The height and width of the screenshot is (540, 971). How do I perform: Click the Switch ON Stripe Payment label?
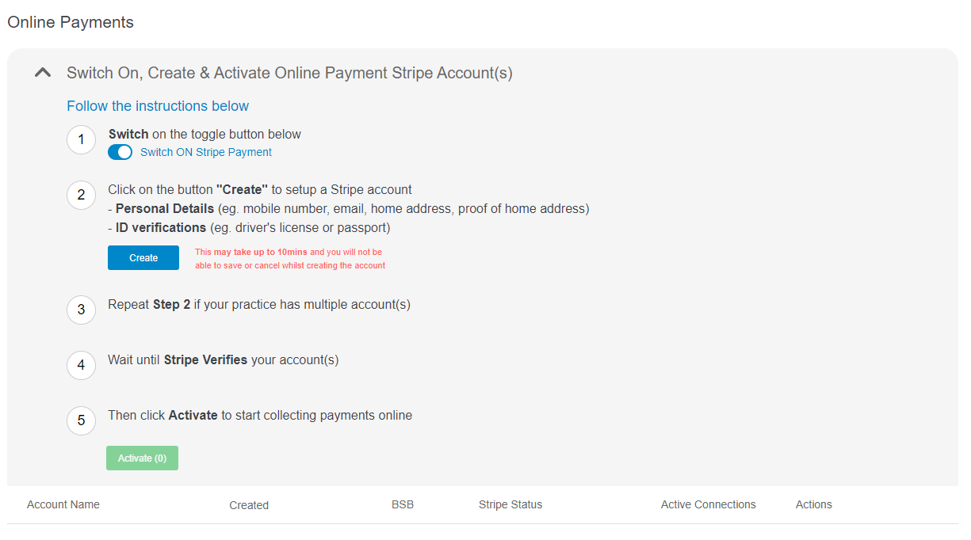coord(205,151)
